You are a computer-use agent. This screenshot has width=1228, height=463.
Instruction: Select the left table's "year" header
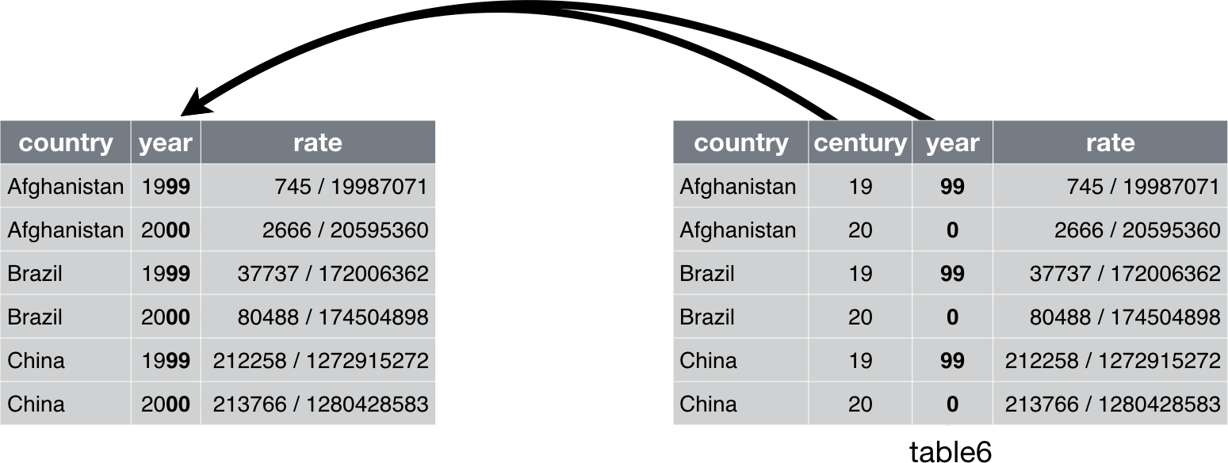(166, 142)
